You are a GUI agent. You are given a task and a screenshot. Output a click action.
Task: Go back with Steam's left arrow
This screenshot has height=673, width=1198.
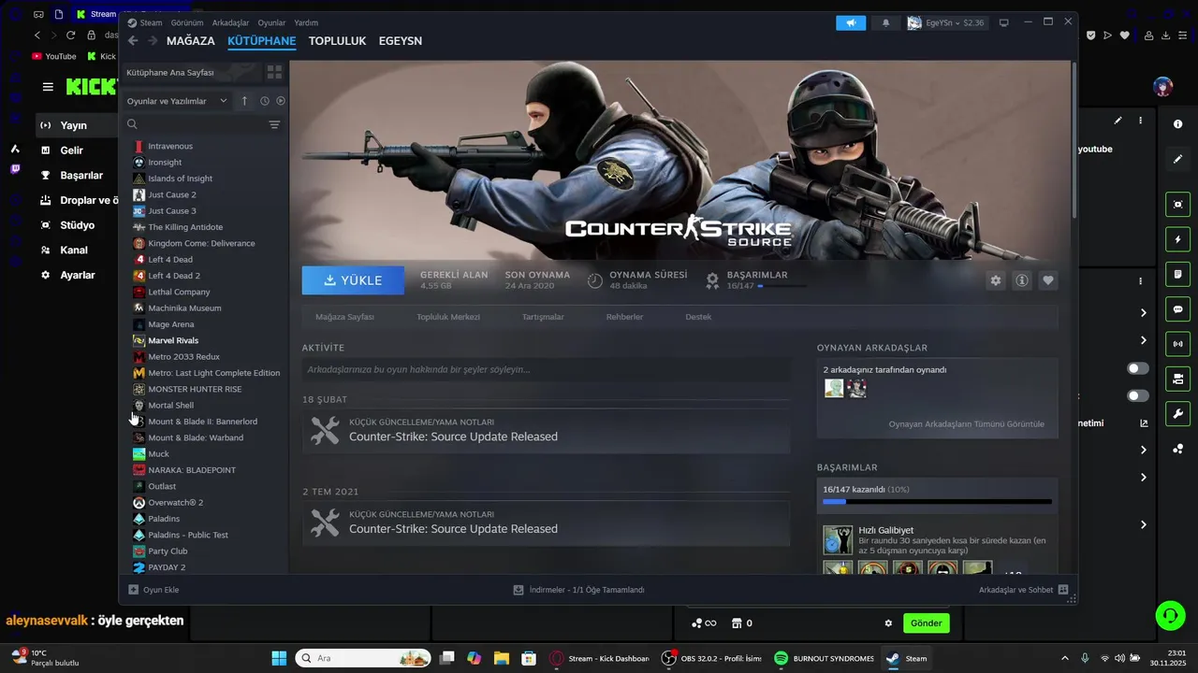click(x=133, y=41)
